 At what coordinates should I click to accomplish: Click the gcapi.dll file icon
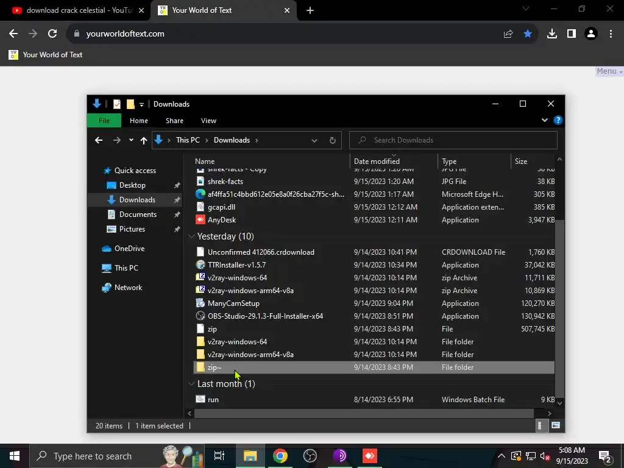coord(200,207)
